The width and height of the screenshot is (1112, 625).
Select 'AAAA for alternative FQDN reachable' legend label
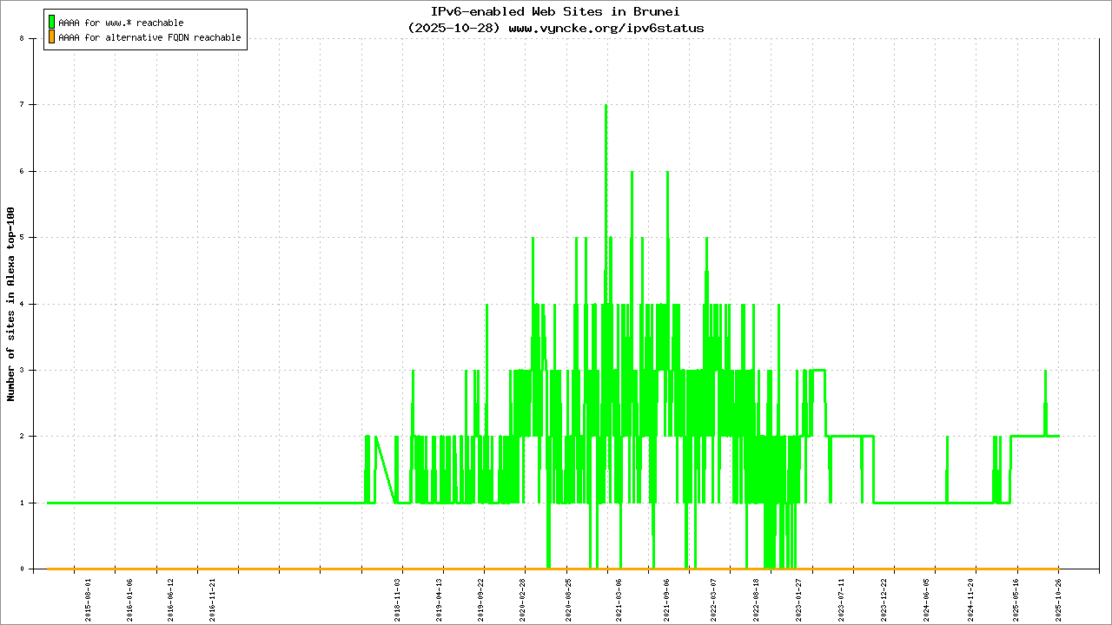[149, 38]
